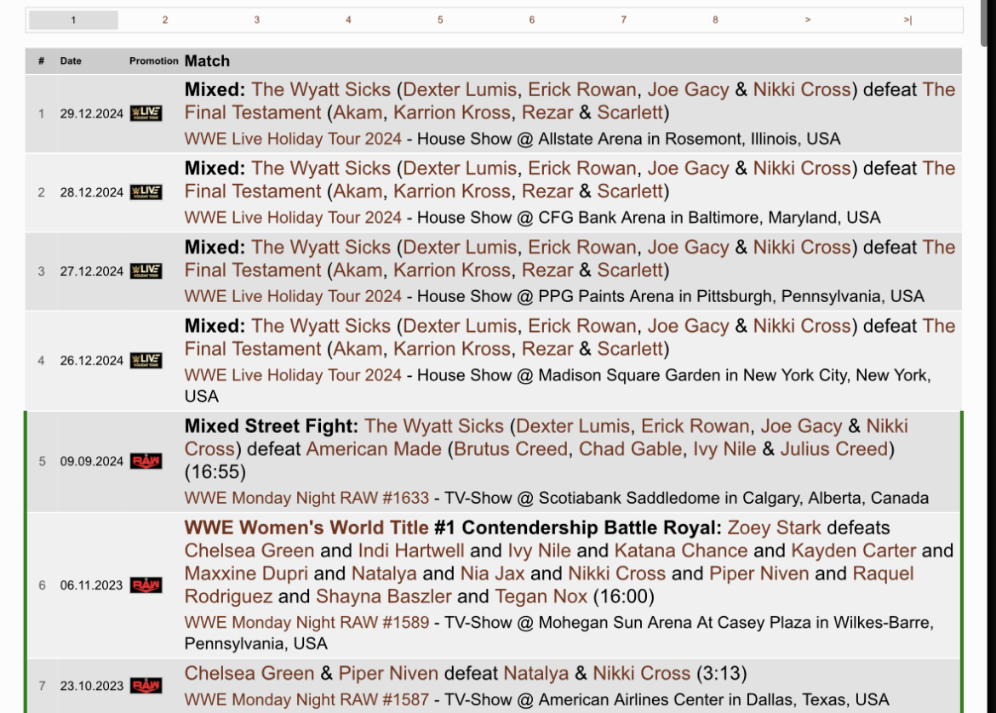The image size is (996, 713).
Task: Open WWE Live Holiday Tour 2024 Pittsburgh event link
Action: (x=293, y=296)
